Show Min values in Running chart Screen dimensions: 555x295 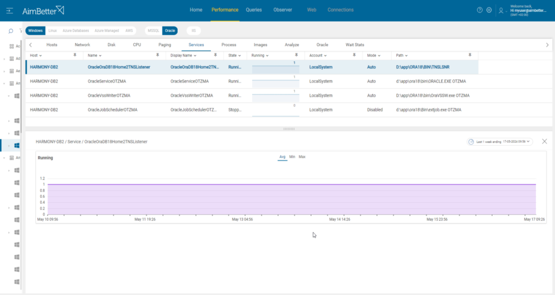coord(292,157)
